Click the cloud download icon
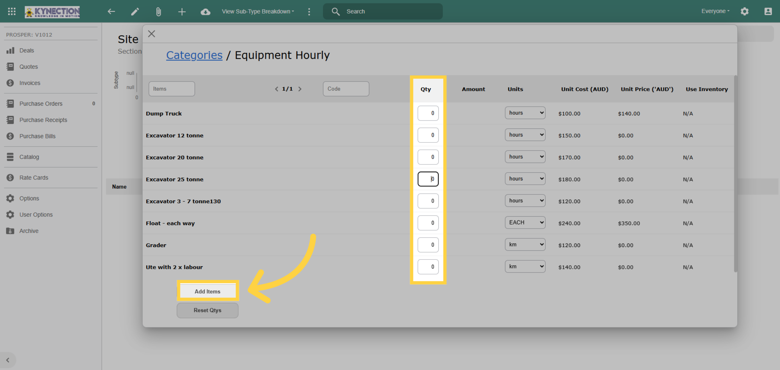 pyautogui.click(x=205, y=12)
